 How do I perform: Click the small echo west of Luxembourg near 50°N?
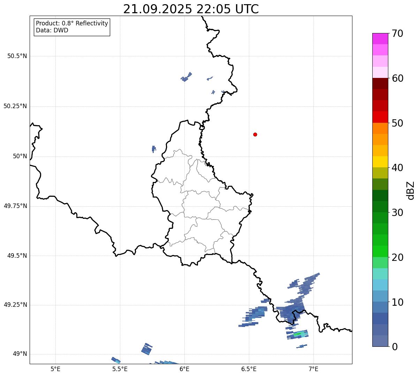(x=154, y=149)
